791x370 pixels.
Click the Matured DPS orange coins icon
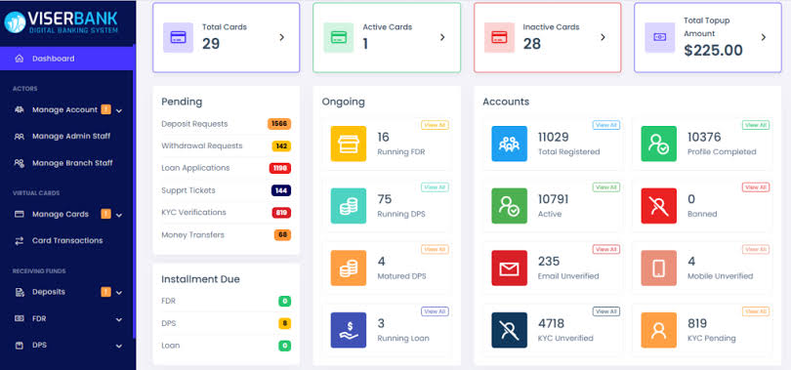[x=349, y=268]
